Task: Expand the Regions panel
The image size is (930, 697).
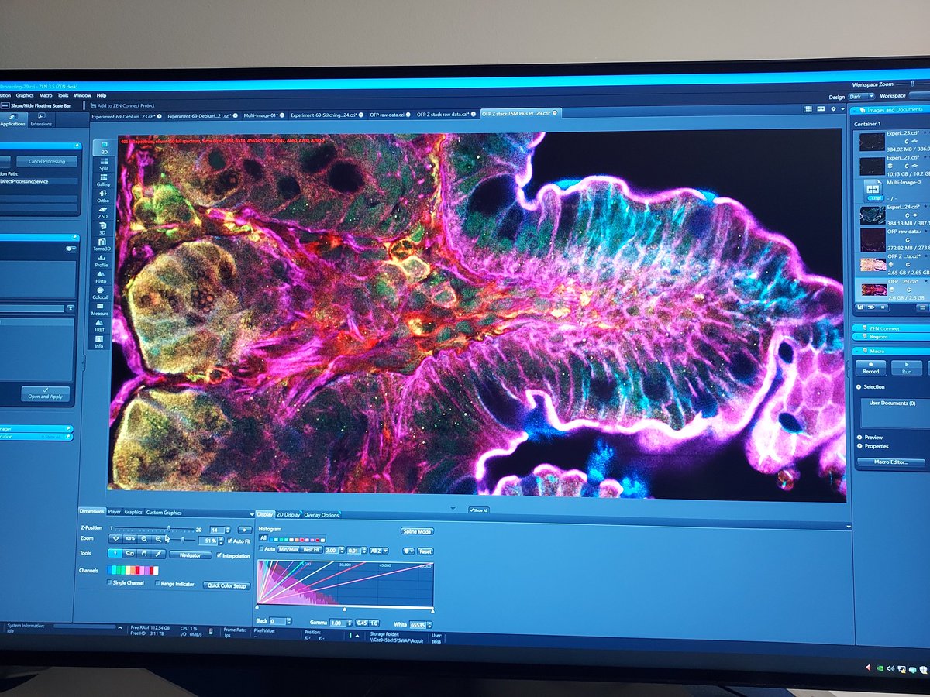Action: click(891, 337)
